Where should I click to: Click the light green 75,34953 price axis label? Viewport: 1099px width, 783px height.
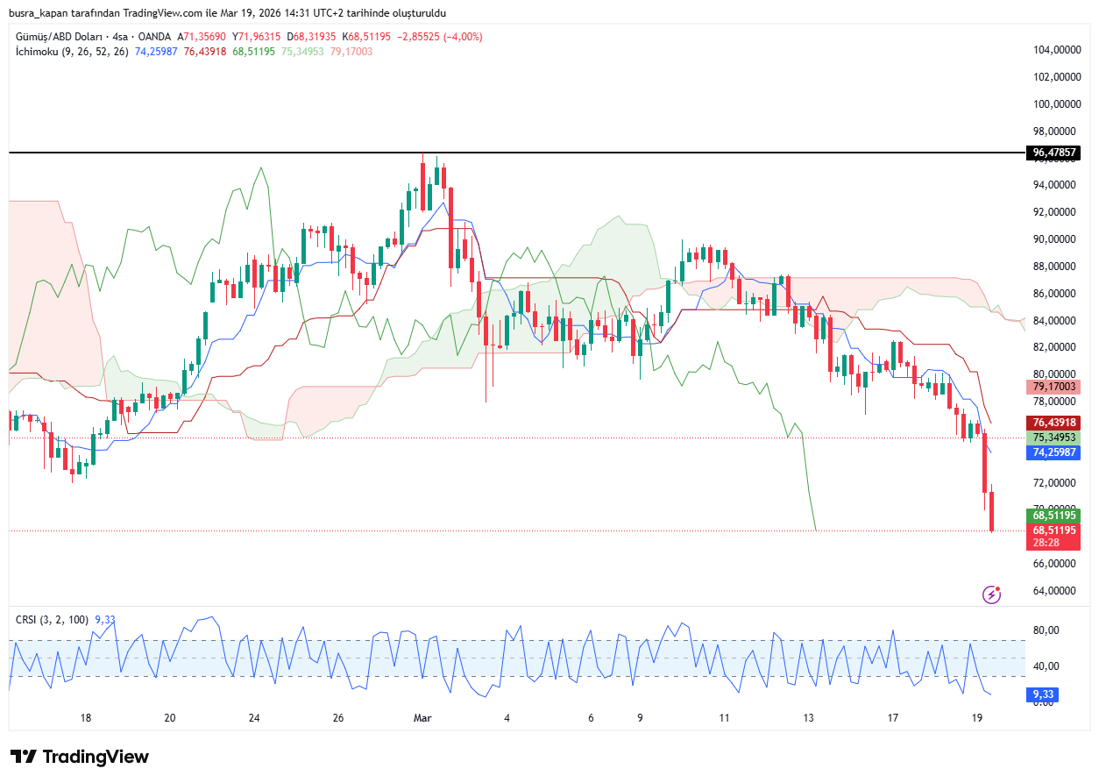tap(1053, 438)
